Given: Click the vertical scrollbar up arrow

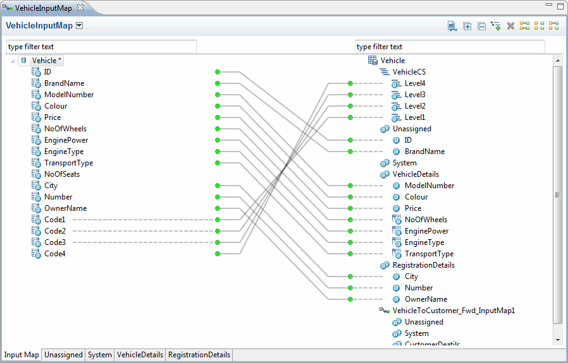Looking at the screenshot, I should (x=558, y=61).
